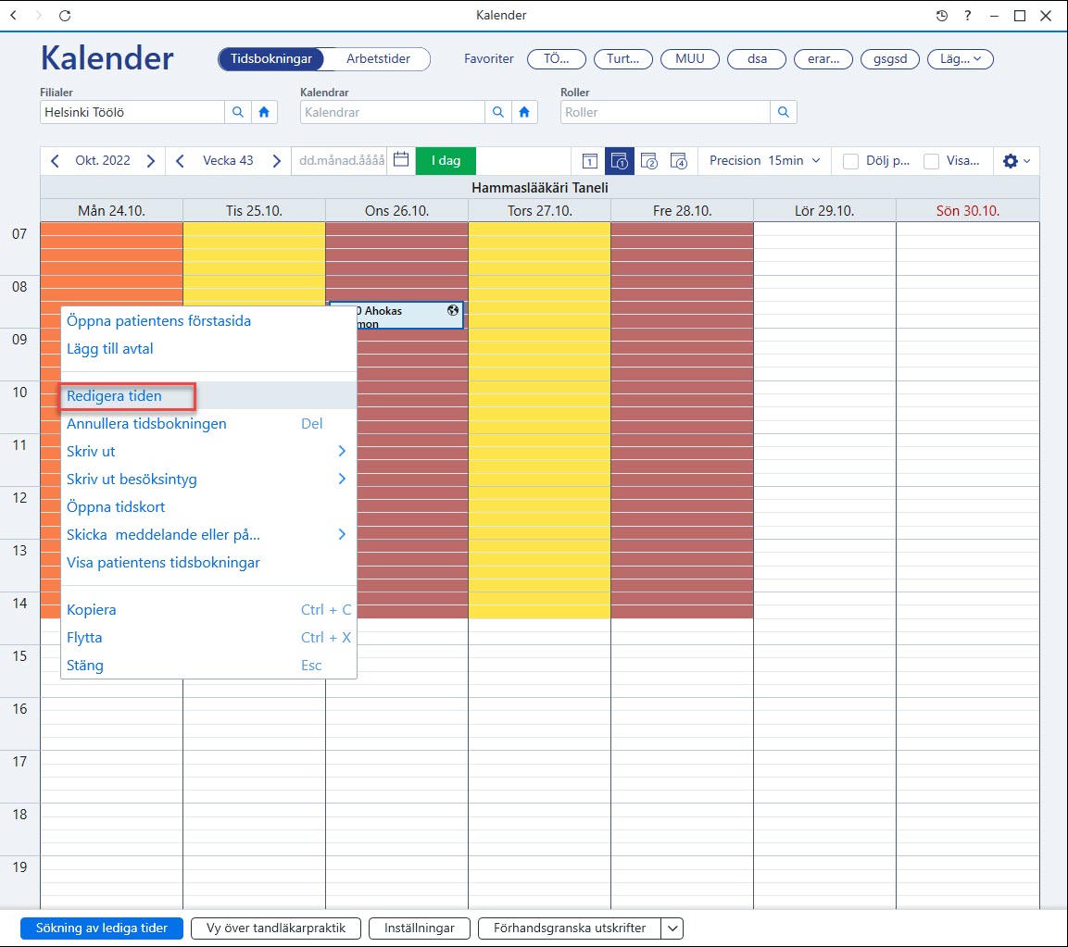This screenshot has width=1068, height=947.
Task: Select the two-week view icon
Action: 649,161
